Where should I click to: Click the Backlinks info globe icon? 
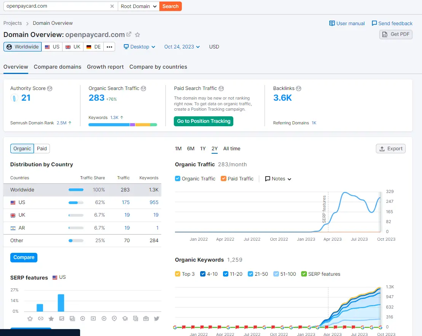(x=298, y=88)
